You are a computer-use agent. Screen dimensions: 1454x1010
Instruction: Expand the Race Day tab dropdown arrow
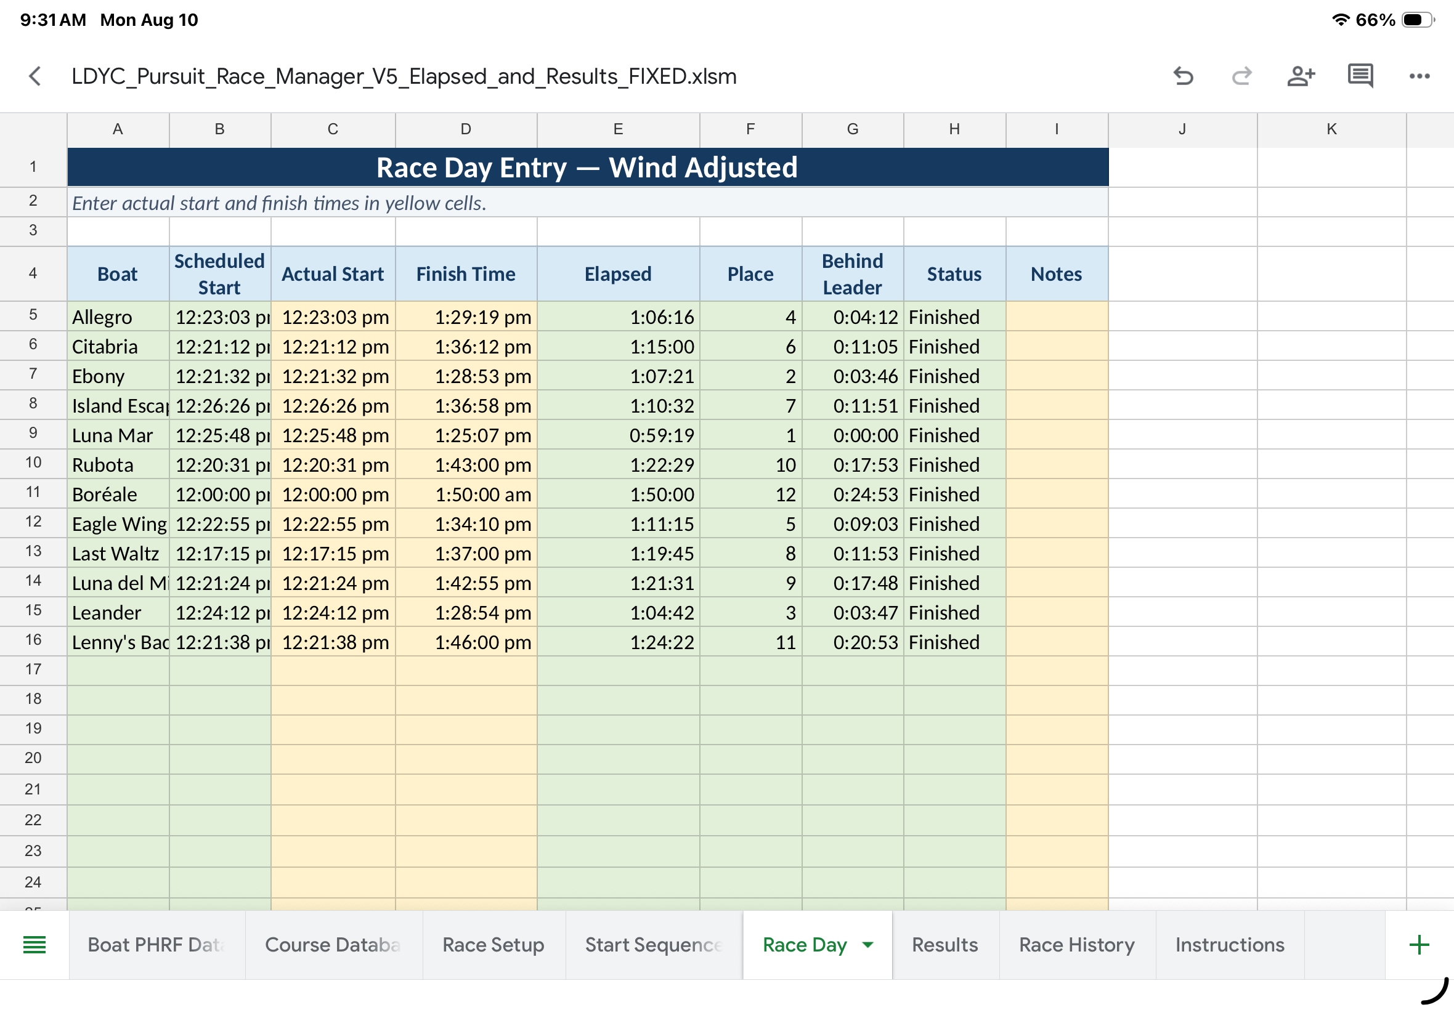tap(868, 945)
